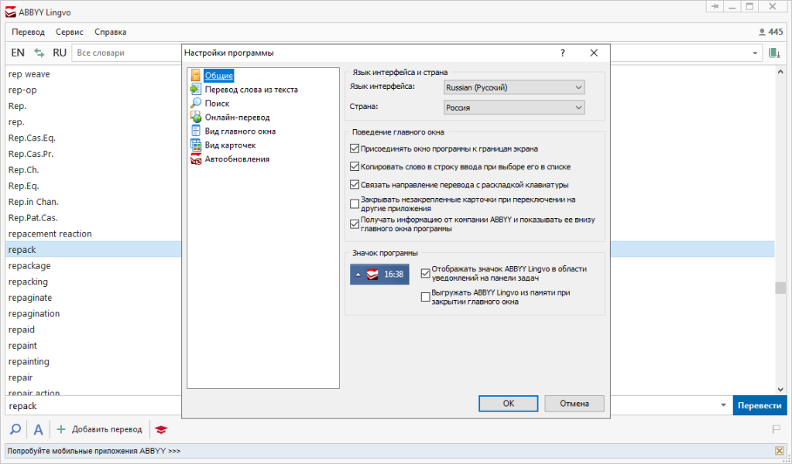Click the flag icon at right
Image resolution: width=792 pixels, height=464 pixels.
777,430
